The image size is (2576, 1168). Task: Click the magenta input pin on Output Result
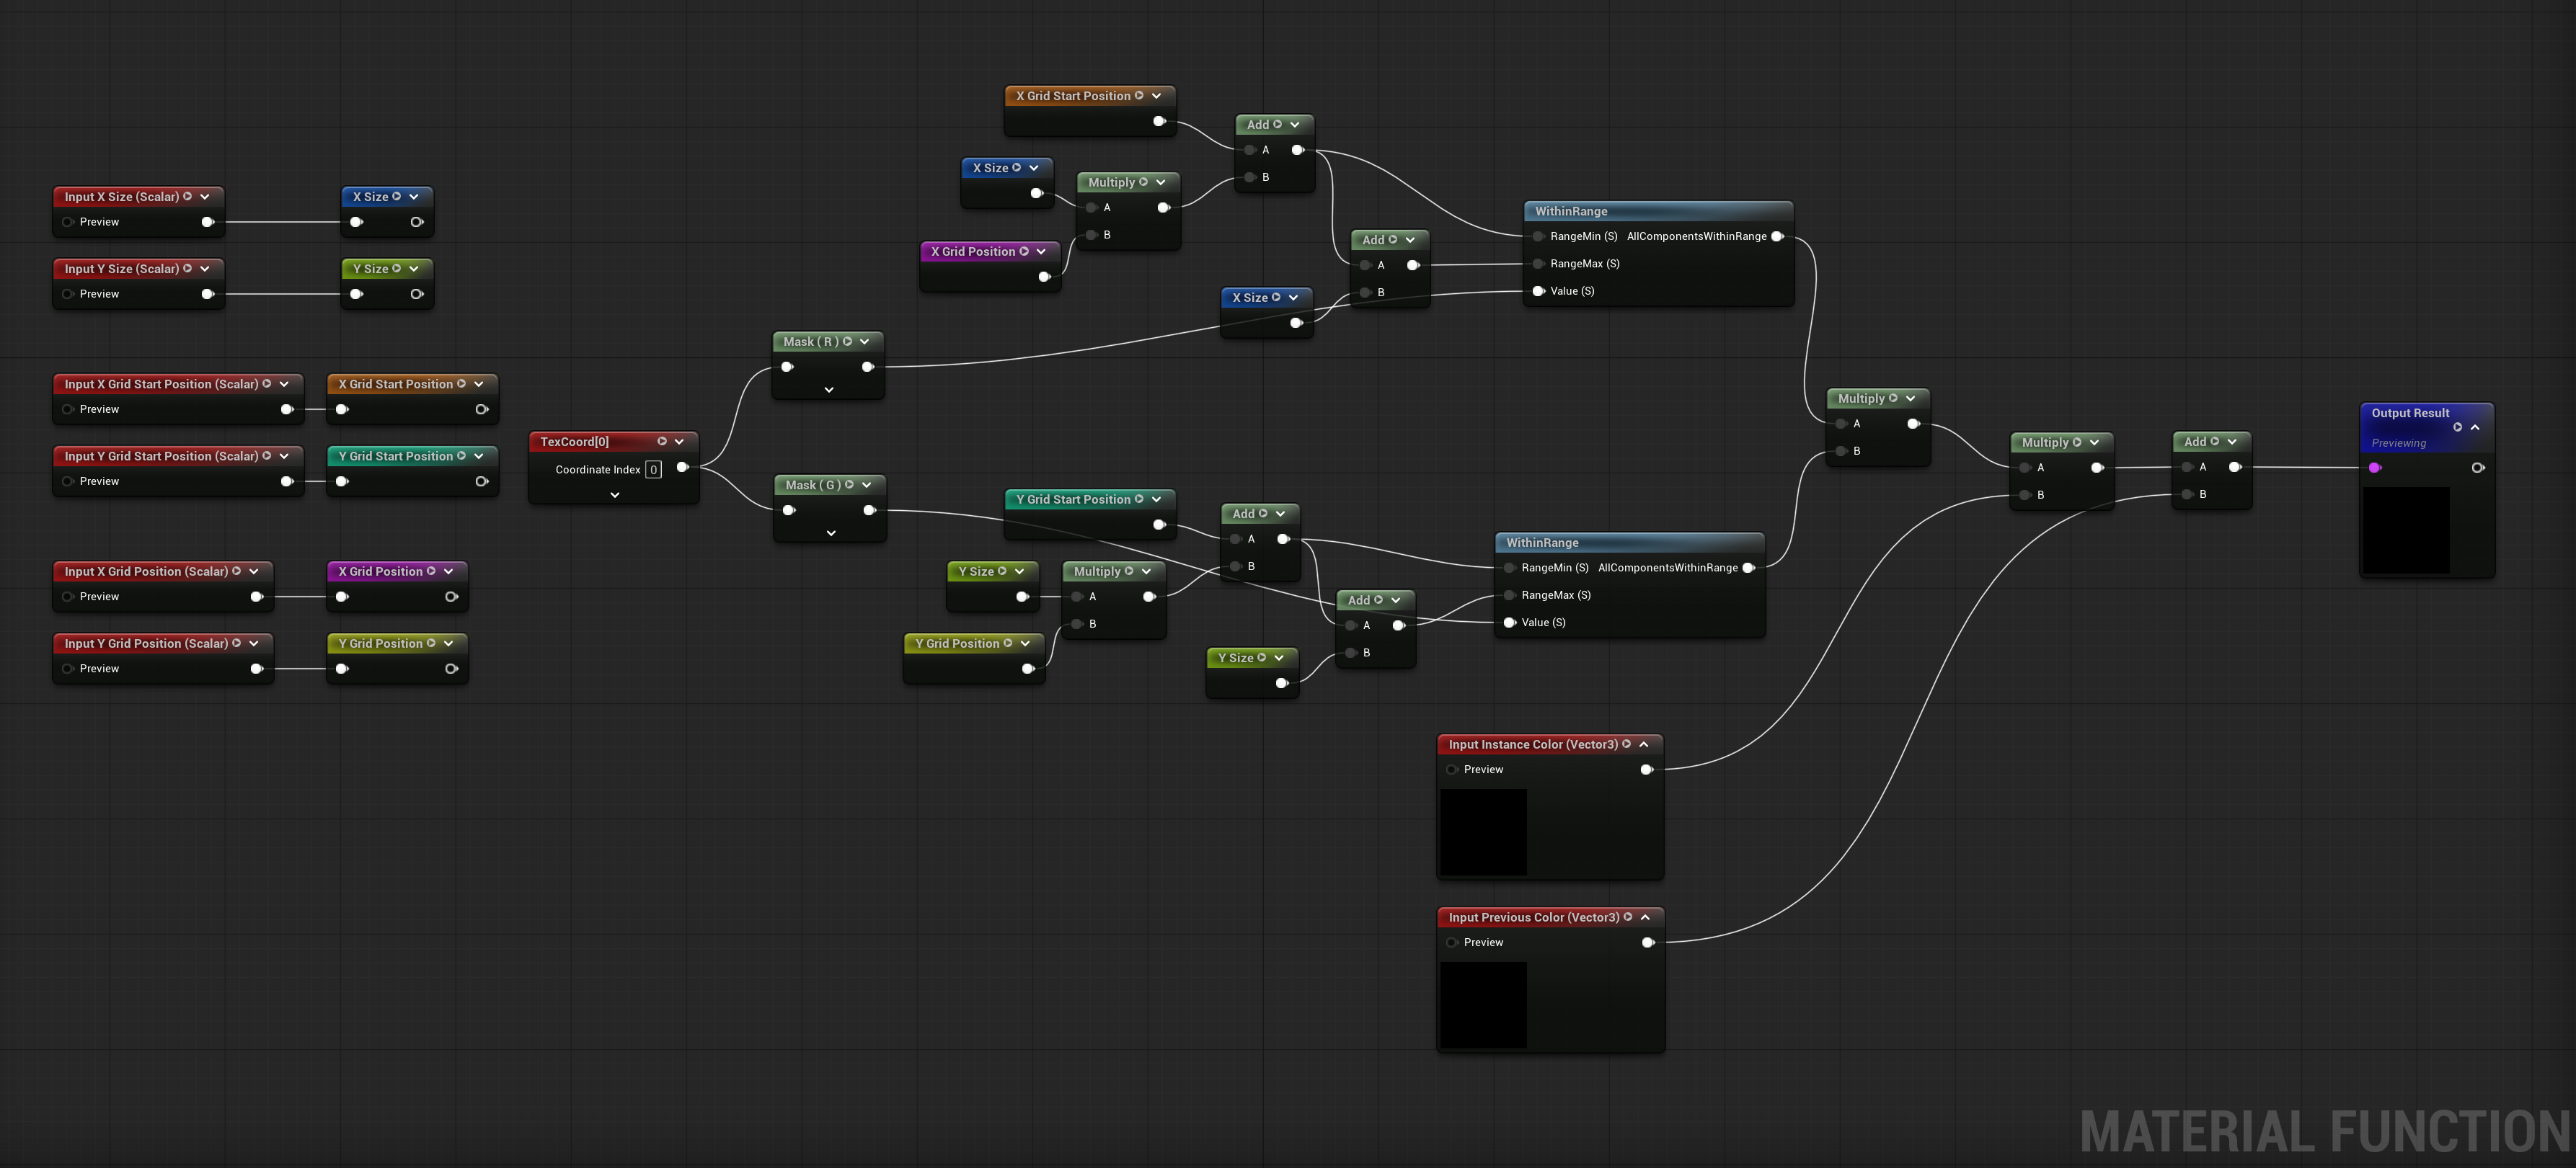2375,468
